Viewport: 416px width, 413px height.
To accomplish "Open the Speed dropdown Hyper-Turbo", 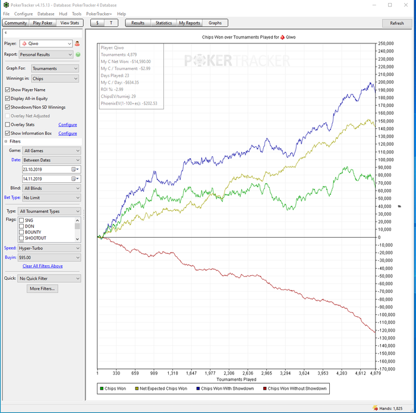I will [x=49, y=248].
